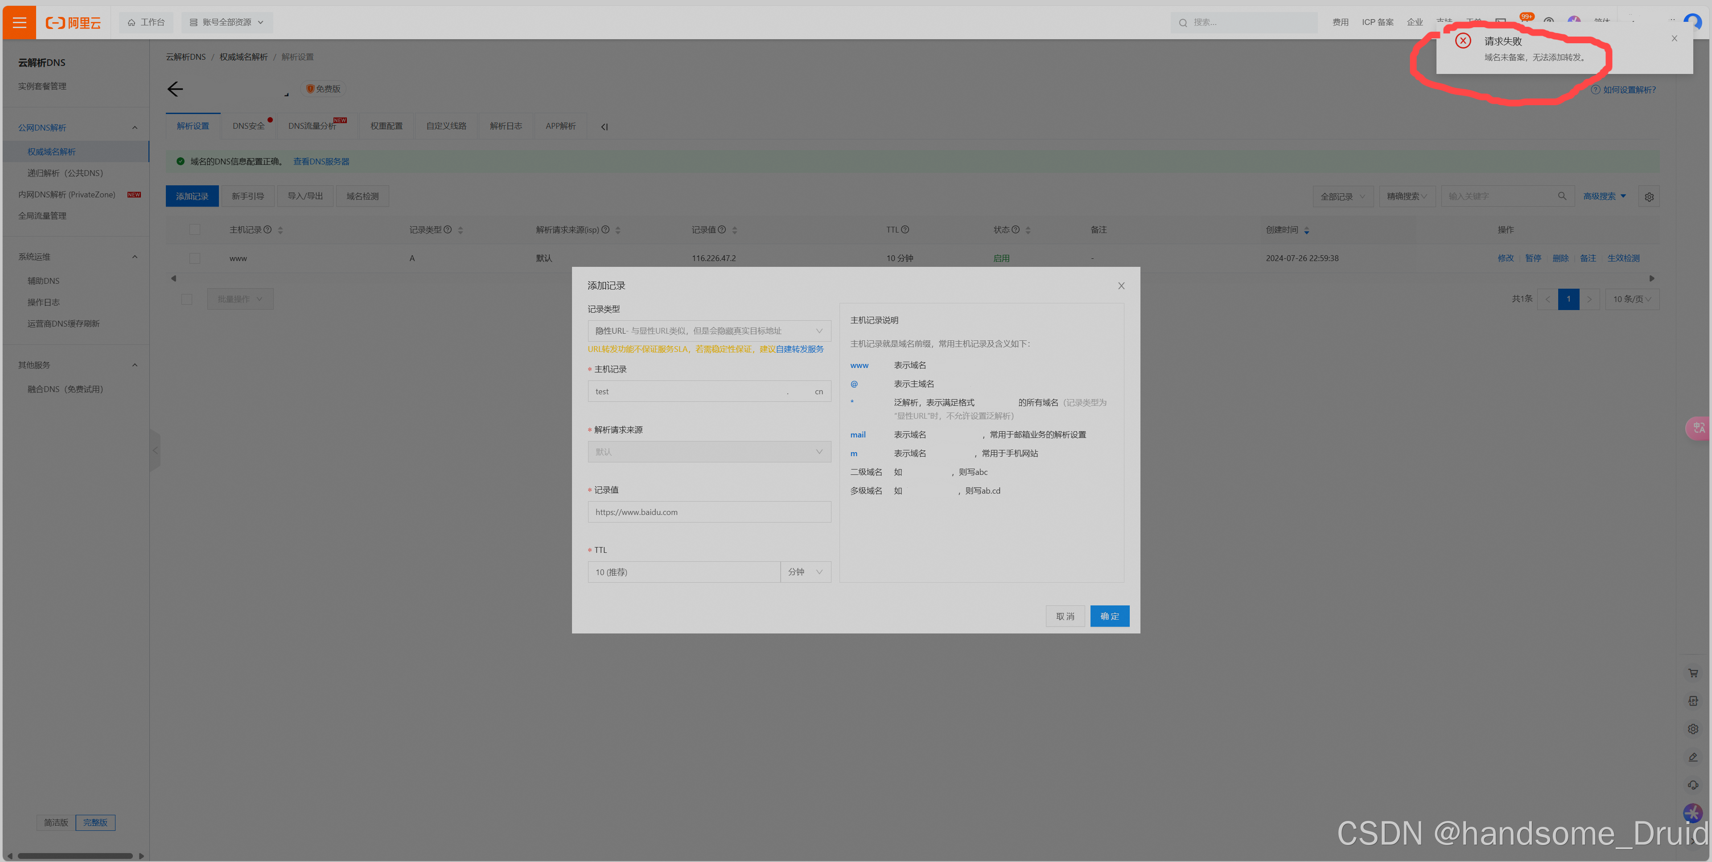The height and width of the screenshot is (862, 1712).
Task: Click the back arrow icon
Action: 175,89
